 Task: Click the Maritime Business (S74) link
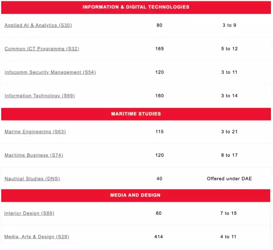point(34,155)
